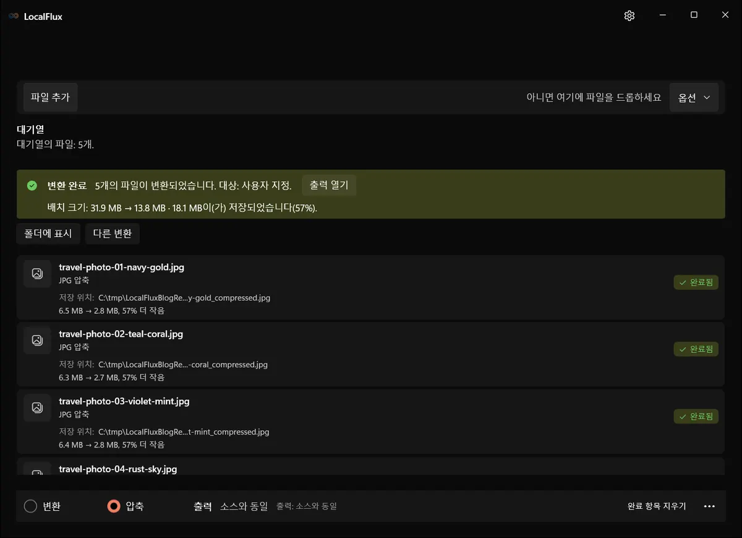Select file name travel-photo-02-teal-coral.jpg
This screenshot has width=742, height=538.
pos(121,334)
